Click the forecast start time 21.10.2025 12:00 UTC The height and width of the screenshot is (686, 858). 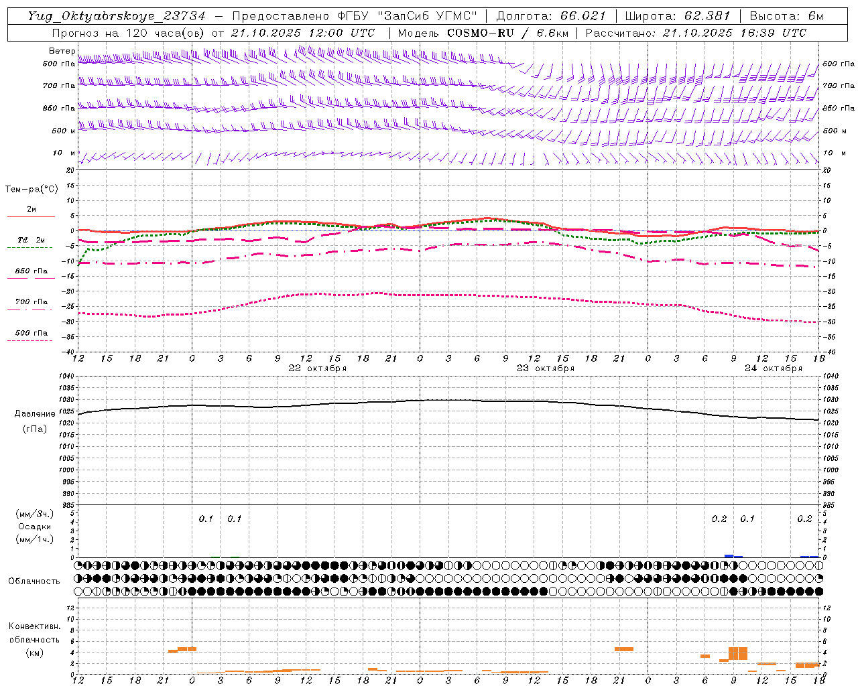pyautogui.click(x=303, y=33)
